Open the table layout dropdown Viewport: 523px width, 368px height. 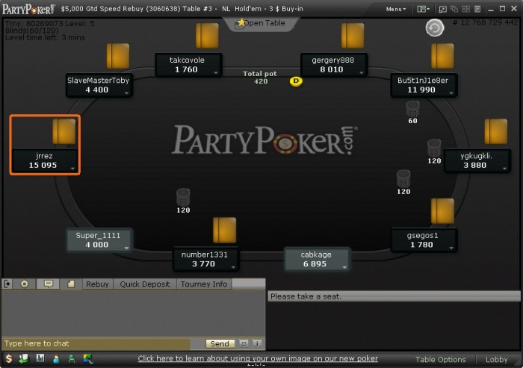[x=424, y=10]
